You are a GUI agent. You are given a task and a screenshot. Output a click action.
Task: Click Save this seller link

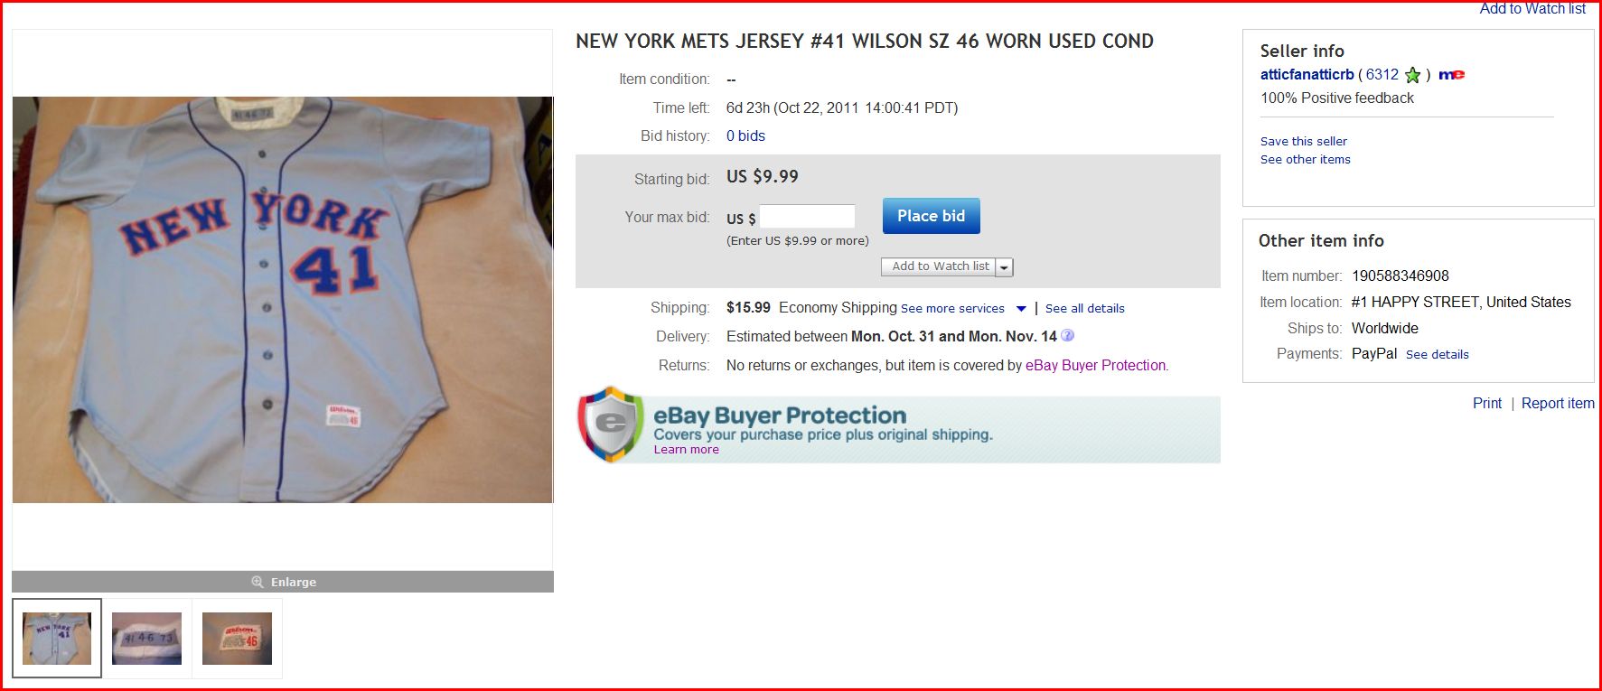coord(1303,141)
